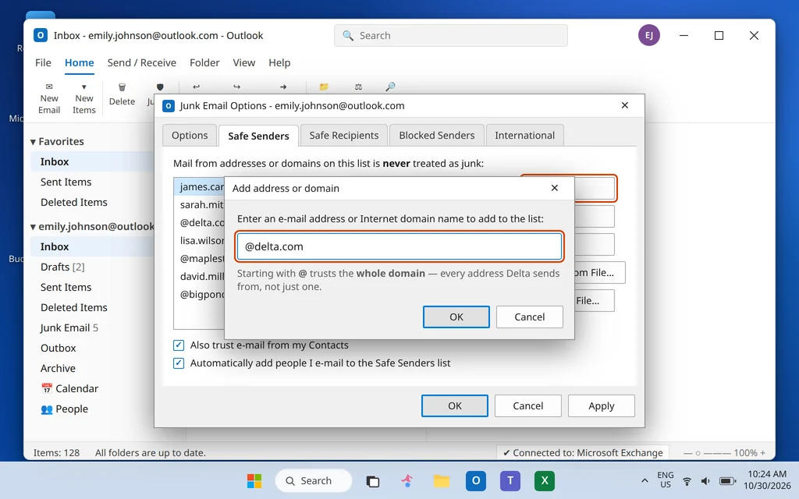Open People in the folder pane
The width and height of the screenshot is (799, 499).
coord(64,409)
